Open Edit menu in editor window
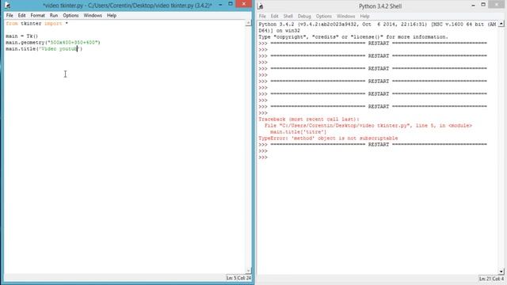This screenshot has height=285, width=507. pyautogui.click(x=21, y=16)
